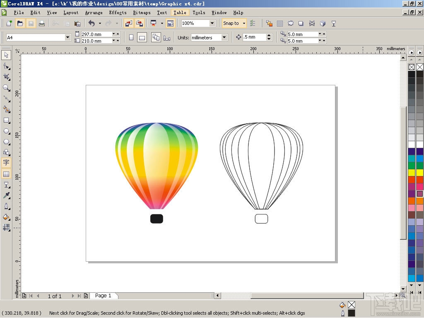Expand the Snap To dropdown

[x=243, y=23]
